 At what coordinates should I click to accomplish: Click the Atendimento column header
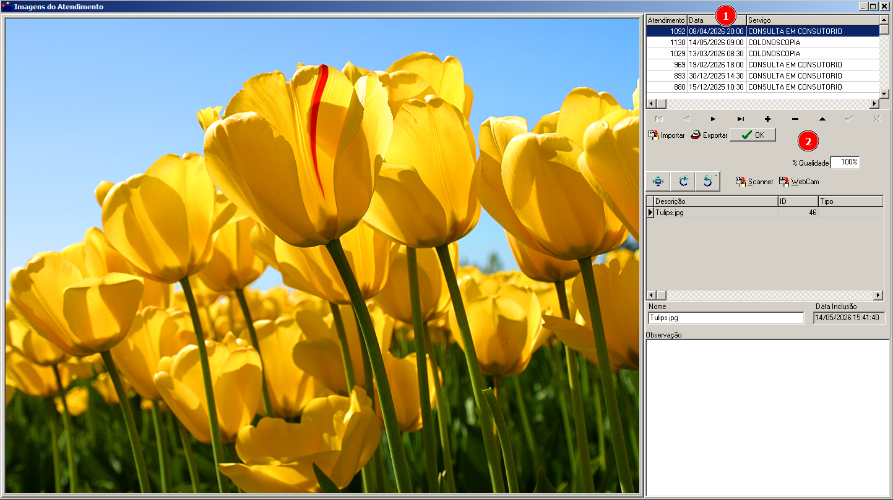[x=667, y=20]
